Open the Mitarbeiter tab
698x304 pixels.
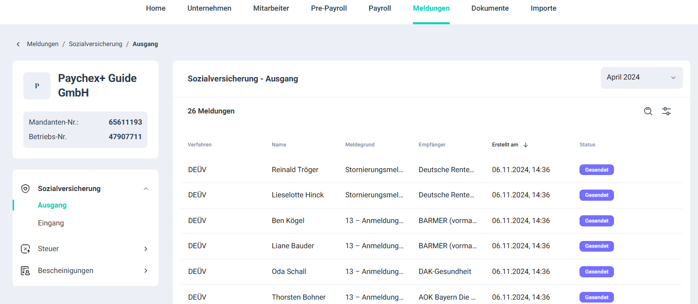pos(271,8)
